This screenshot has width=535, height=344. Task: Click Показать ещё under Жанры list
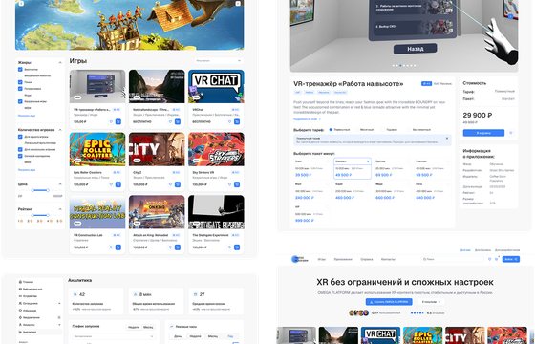click(27, 116)
